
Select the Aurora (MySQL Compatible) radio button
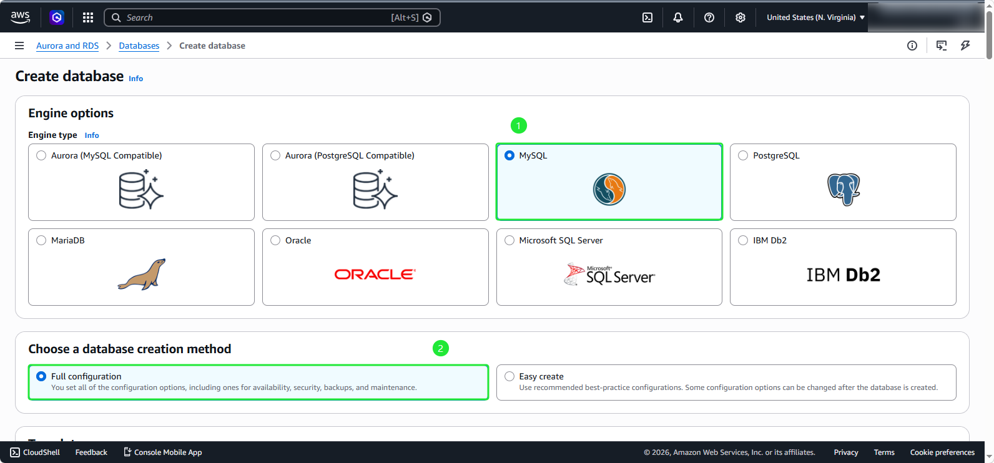[41, 155]
